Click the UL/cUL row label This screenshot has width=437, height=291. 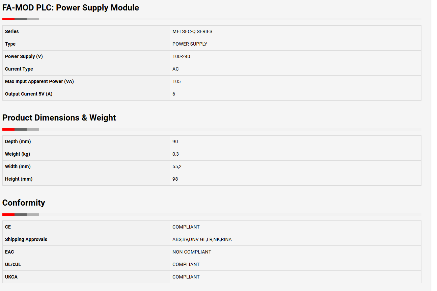[x=13, y=264]
